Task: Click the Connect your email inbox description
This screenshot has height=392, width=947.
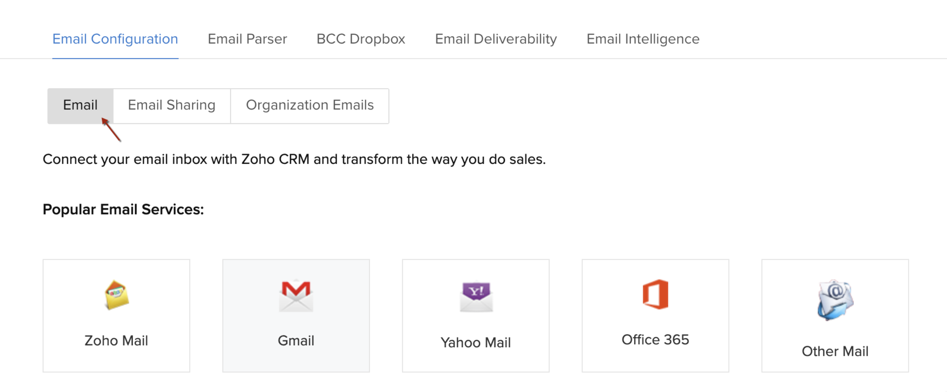Action: coord(294,159)
